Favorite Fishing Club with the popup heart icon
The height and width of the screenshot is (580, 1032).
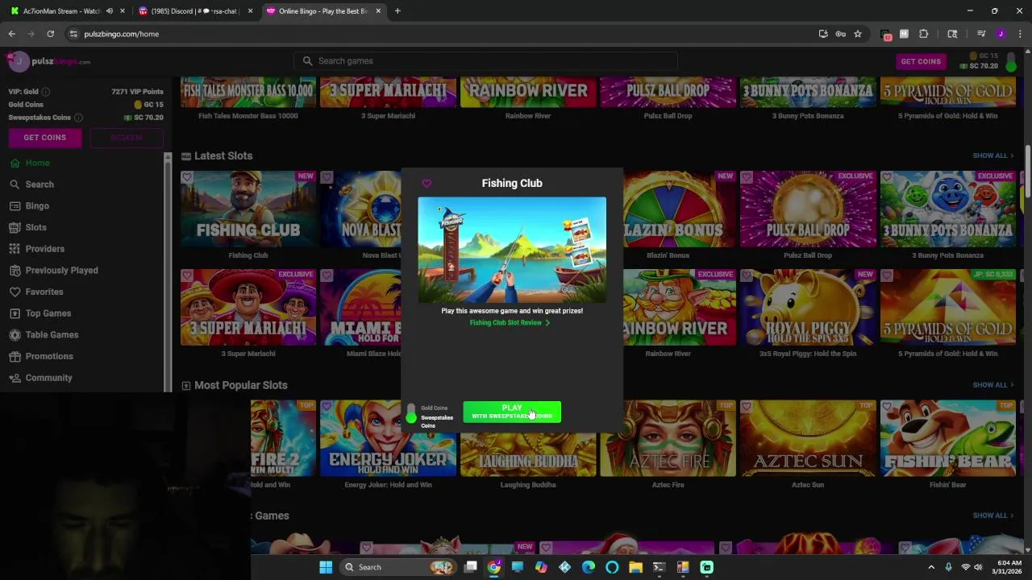(427, 184)
